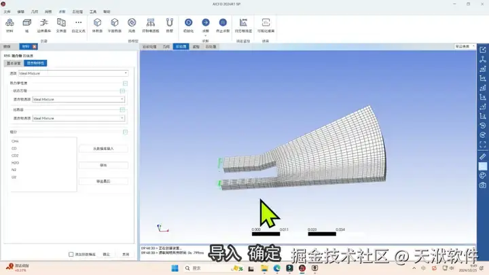This screenshot has width=489, height=275.
Task: Open the Tools (工具) menu
Action: (93, 12)
